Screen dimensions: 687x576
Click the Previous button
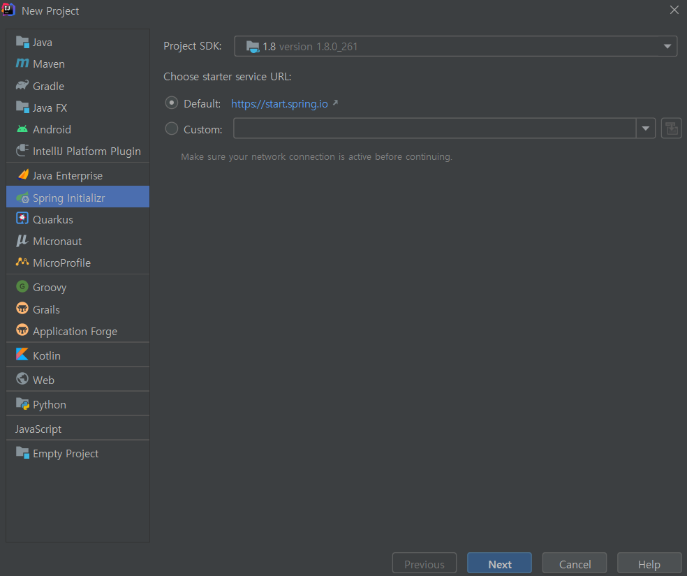pyautogui.click(x=424, y=563)
